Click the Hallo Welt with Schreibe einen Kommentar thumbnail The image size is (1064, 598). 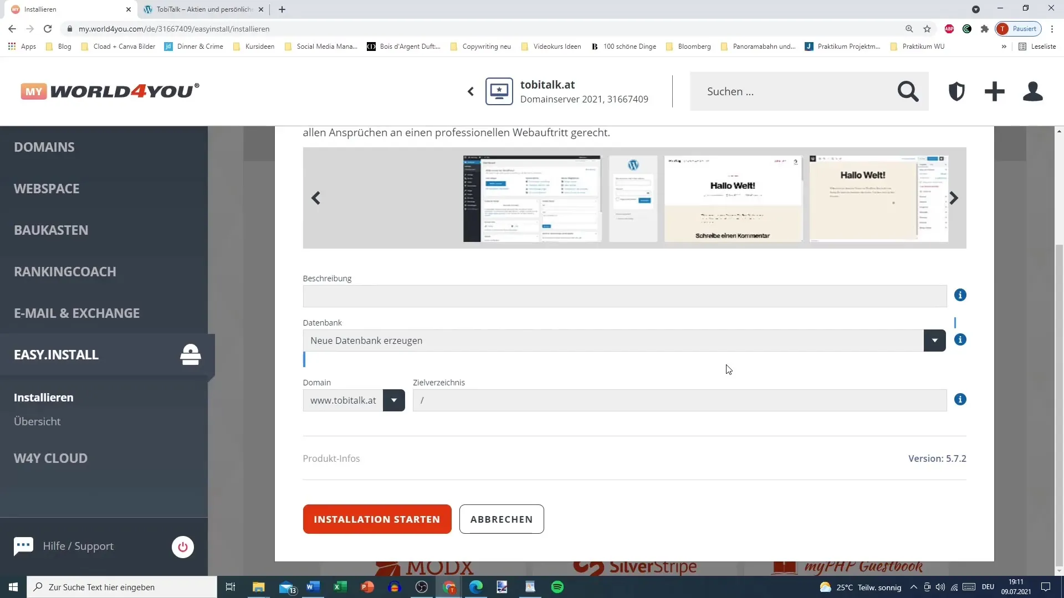coord(733,198)
